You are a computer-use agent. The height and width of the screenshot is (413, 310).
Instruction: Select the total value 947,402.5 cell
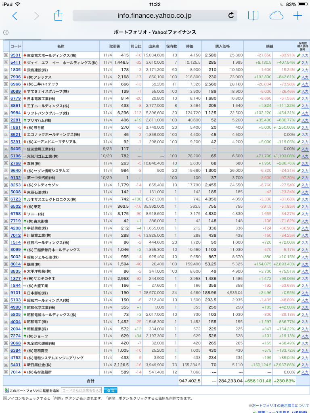click(190, 381)
